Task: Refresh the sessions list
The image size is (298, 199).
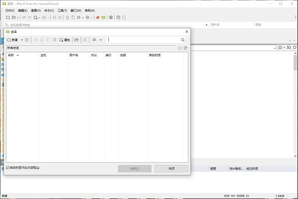Action: click(185, 48)
